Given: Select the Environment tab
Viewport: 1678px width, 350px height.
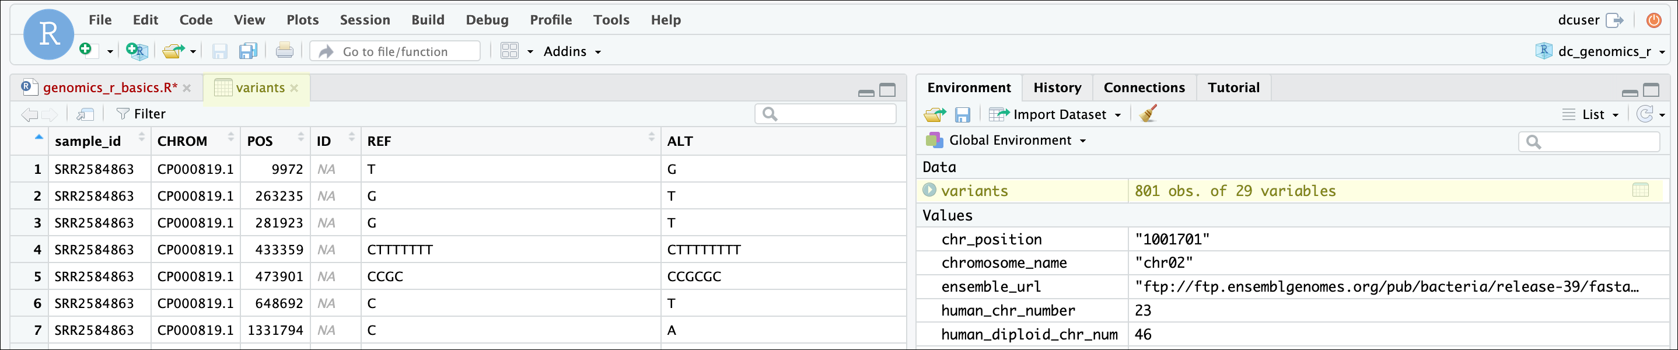Looking at the screenshot, I should (x=969, y=88).
